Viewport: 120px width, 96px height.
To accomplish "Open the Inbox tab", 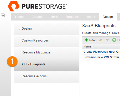I will (91, 17).
